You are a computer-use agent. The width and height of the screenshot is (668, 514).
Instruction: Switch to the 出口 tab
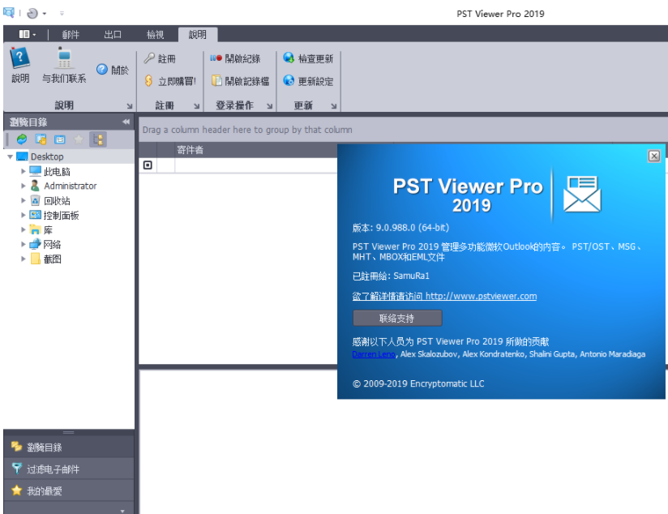tap(113, 35)
